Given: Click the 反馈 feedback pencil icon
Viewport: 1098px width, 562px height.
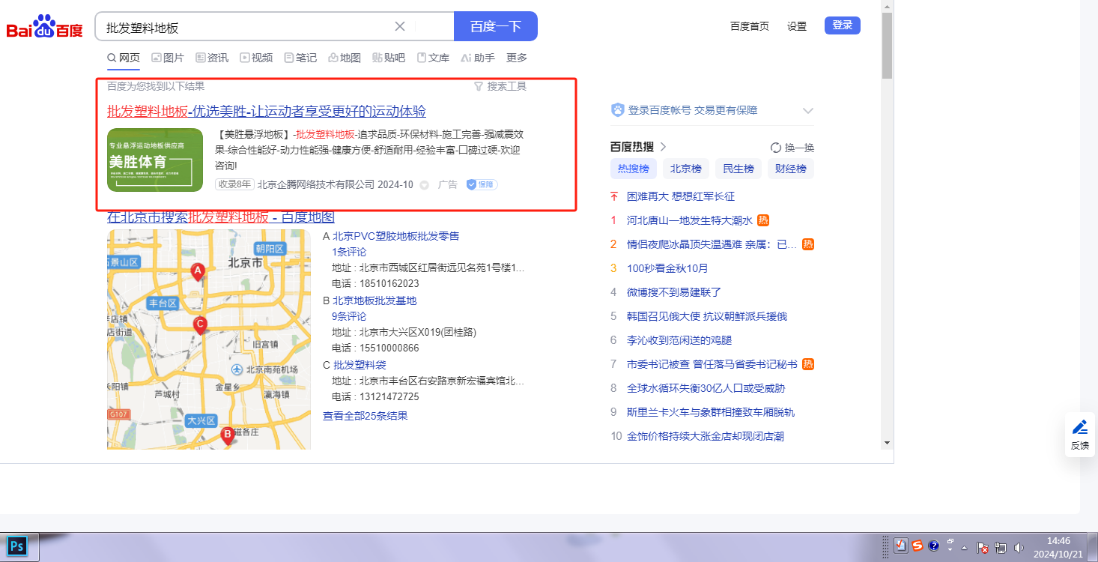Looking at the screenshot, I should pos(1079,428).
